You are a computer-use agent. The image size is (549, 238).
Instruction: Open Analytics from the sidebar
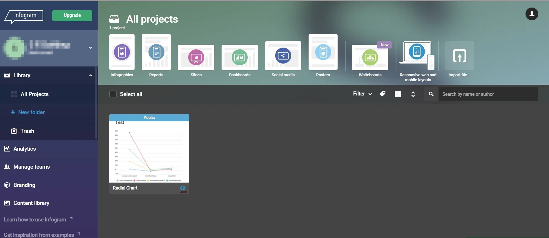click(x=25, y=149)
